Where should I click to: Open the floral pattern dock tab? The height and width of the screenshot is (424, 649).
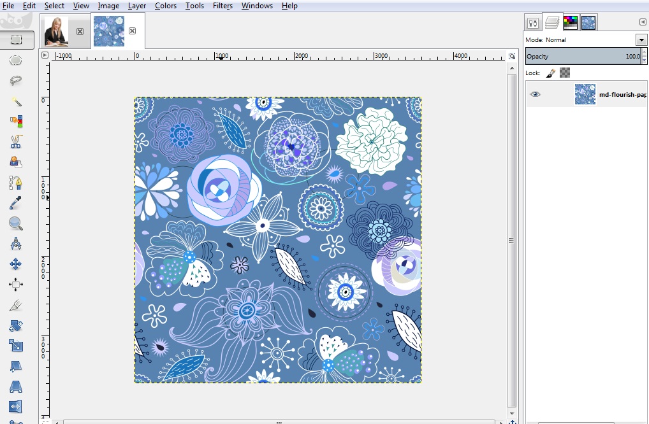coord(588,23)
